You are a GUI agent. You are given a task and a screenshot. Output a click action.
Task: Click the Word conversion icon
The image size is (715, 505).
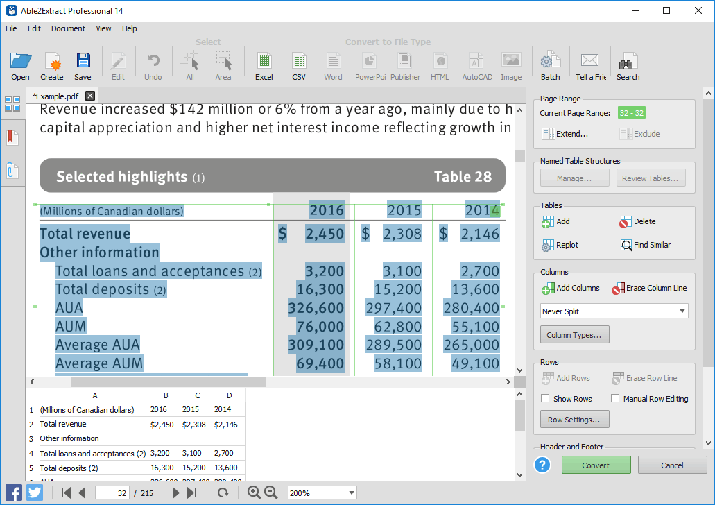click(x=333, y=66)
